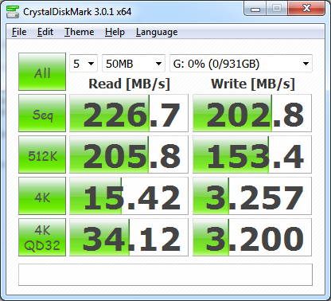Click the Write [MB/s] column header

click(253, 84)
